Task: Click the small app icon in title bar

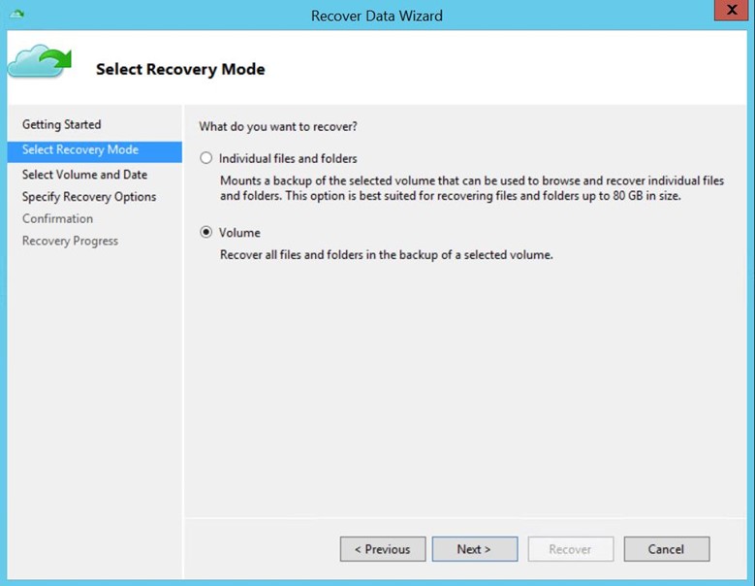Action: coord(16,14)
